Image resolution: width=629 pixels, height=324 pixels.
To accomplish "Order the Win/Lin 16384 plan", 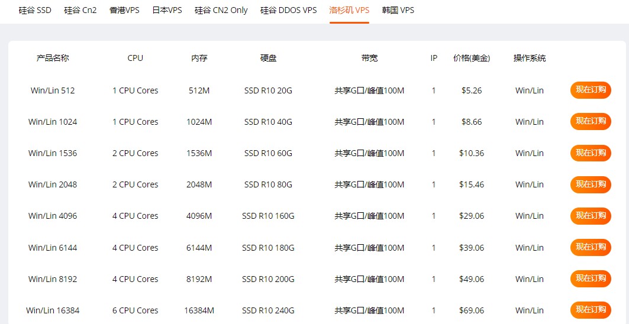I will [x=591, y=310].
